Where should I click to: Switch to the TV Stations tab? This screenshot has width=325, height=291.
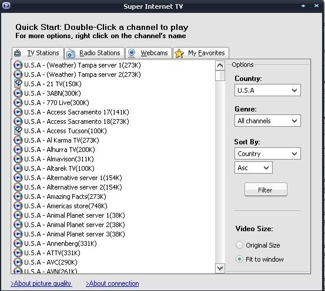(x=38, y=53)
